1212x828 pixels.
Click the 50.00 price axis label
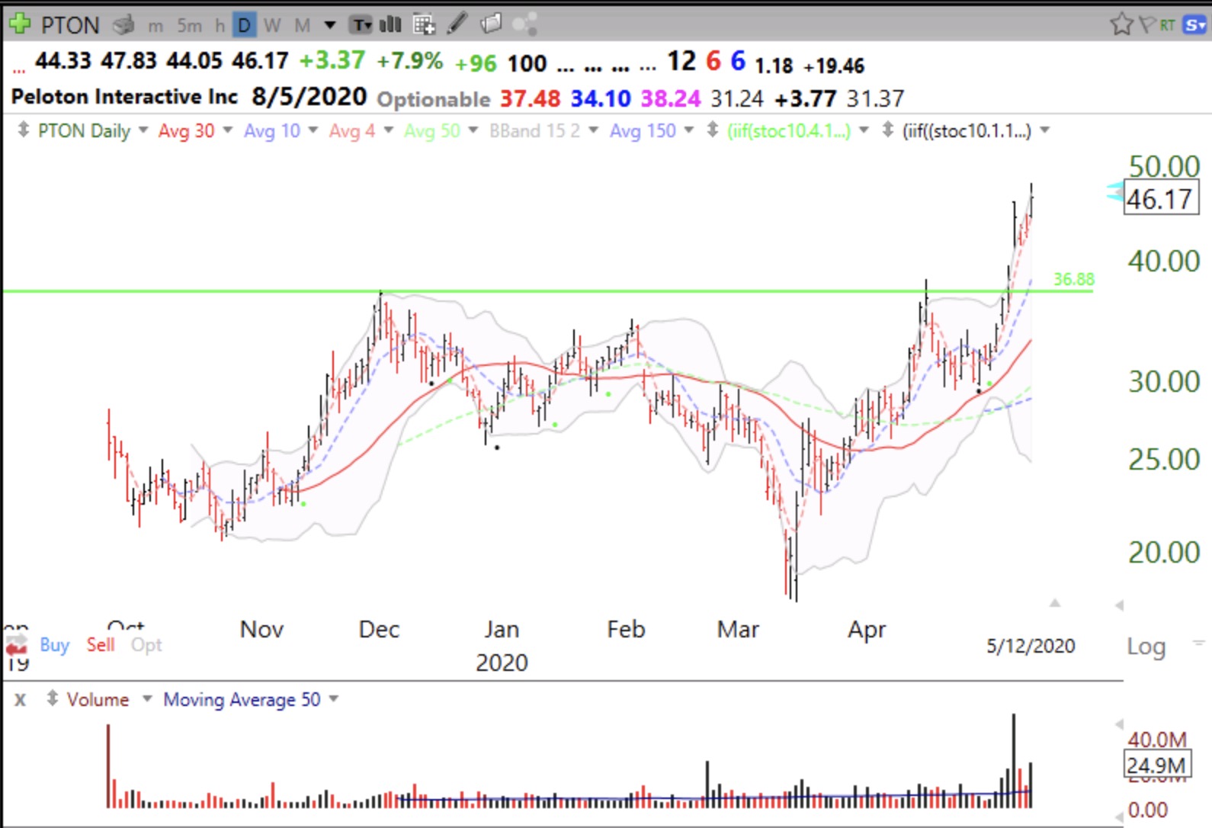click(1164, 166)
